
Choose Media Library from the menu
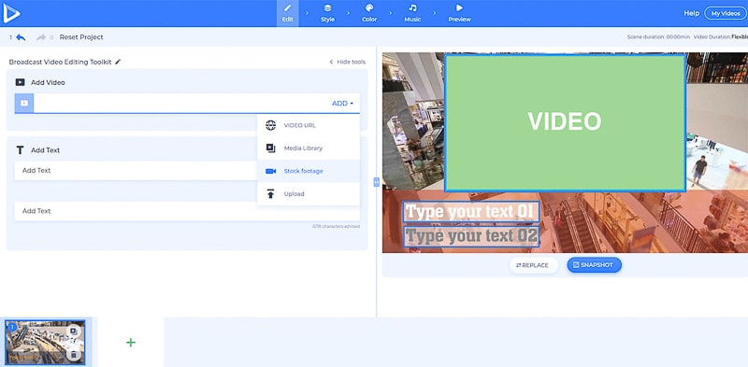pyautogui.click(x=309, y=148)
